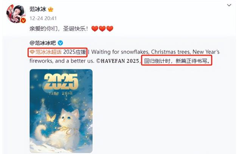242x154 pixels.
Task: Click the diamond super-topic icon
Action: pyautogui.click(x=32, y=52)
